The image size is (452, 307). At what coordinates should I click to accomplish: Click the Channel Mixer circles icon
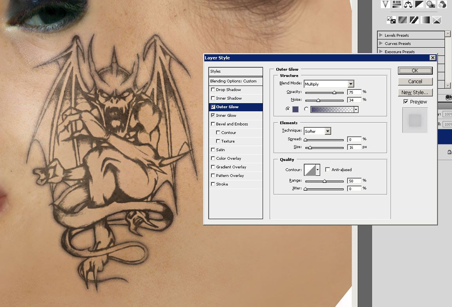tap(442, 4)
